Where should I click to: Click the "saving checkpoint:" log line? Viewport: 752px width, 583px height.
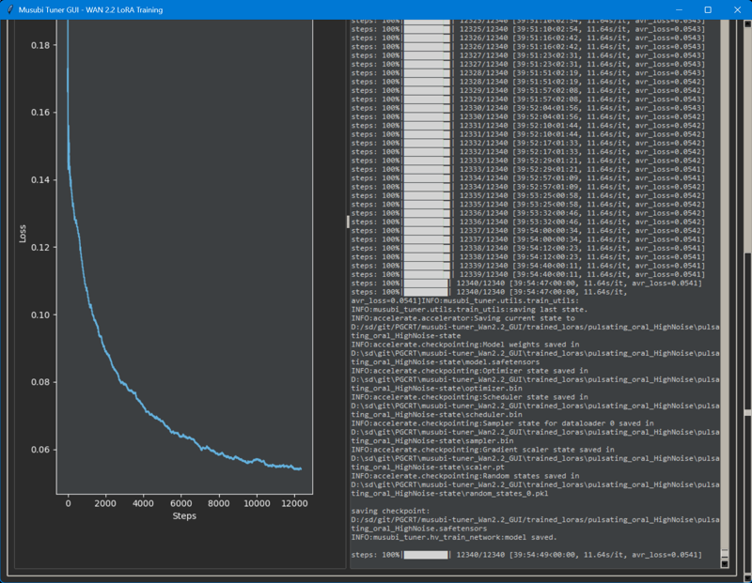tap(391, 511)
